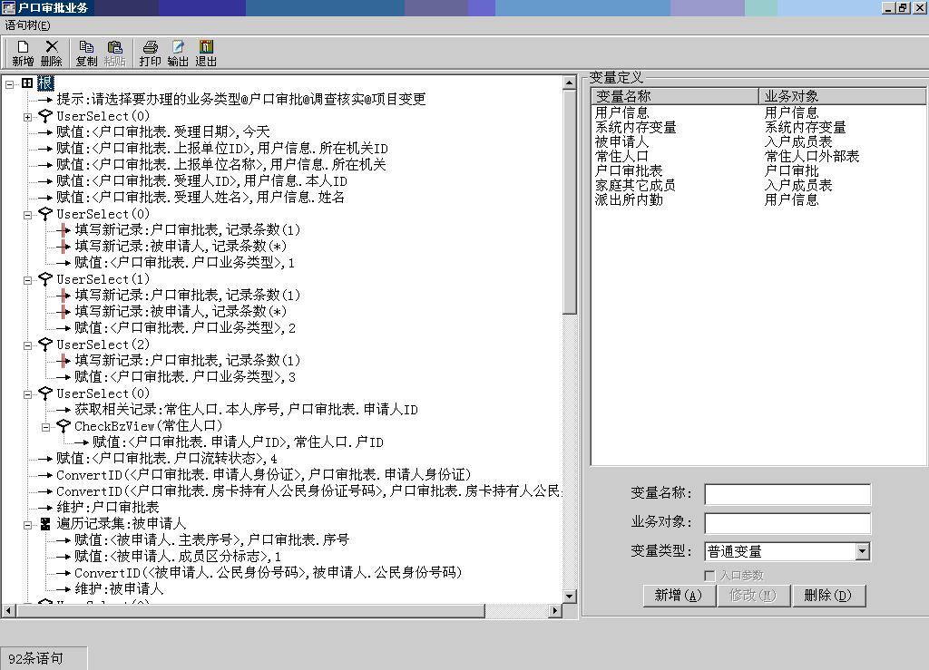
Task: Select 赋值 户口流转状态 4 statement
Action: 167,459
